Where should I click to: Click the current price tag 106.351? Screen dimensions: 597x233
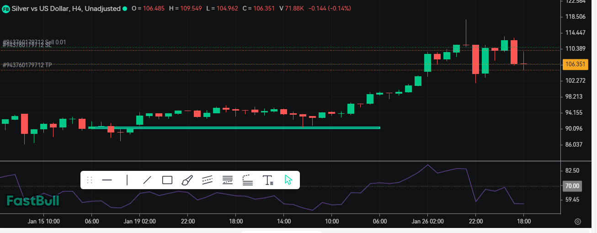(x=575, y=64)
